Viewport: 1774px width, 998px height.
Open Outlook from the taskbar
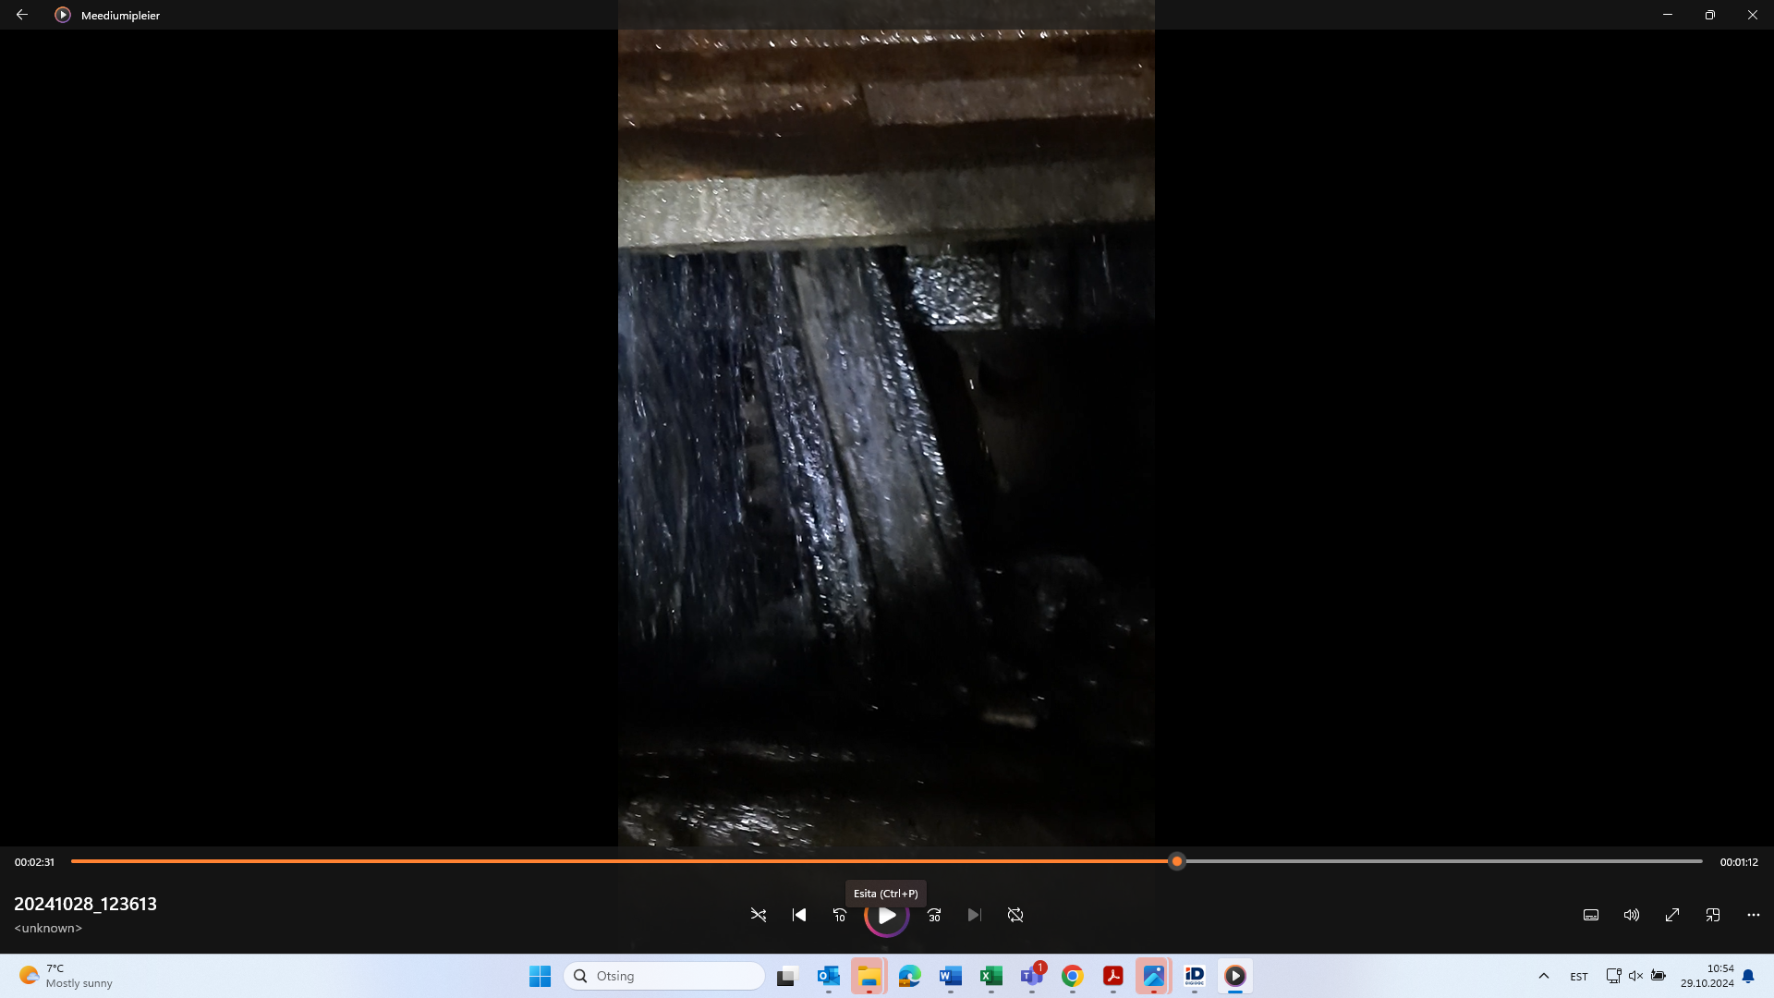pyautogui.click(x=828, y=976)
